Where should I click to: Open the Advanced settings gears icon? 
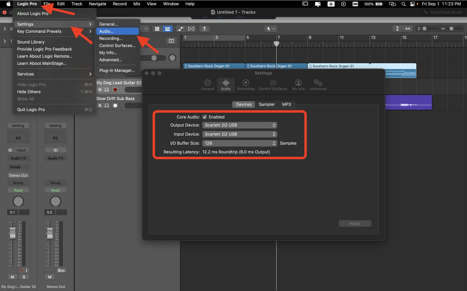click(318, 85)
